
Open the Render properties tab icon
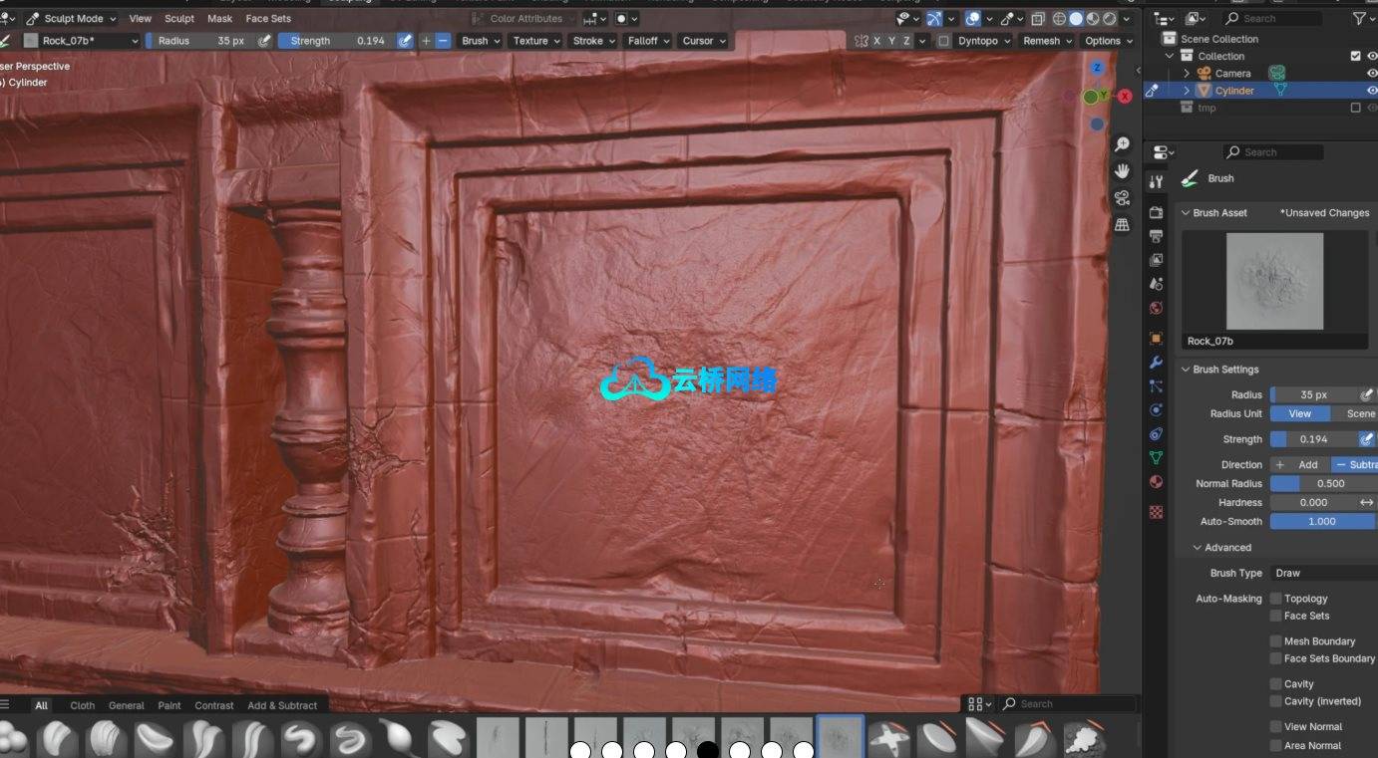coord(1156,212)
